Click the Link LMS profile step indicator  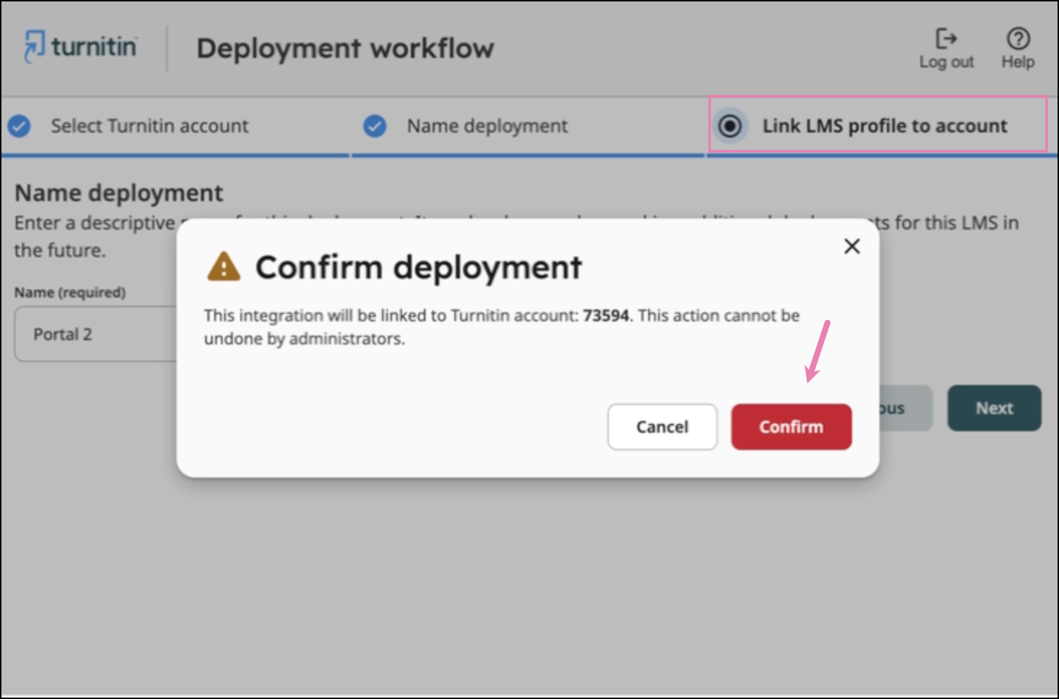click(x=730, y=126)
